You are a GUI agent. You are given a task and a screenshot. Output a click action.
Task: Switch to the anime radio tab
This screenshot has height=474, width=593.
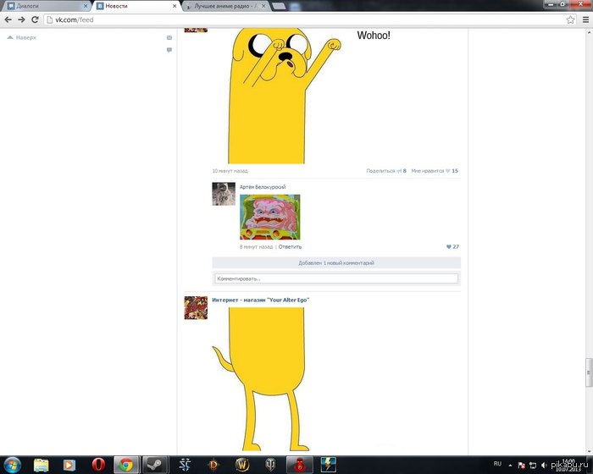point(226,6)
